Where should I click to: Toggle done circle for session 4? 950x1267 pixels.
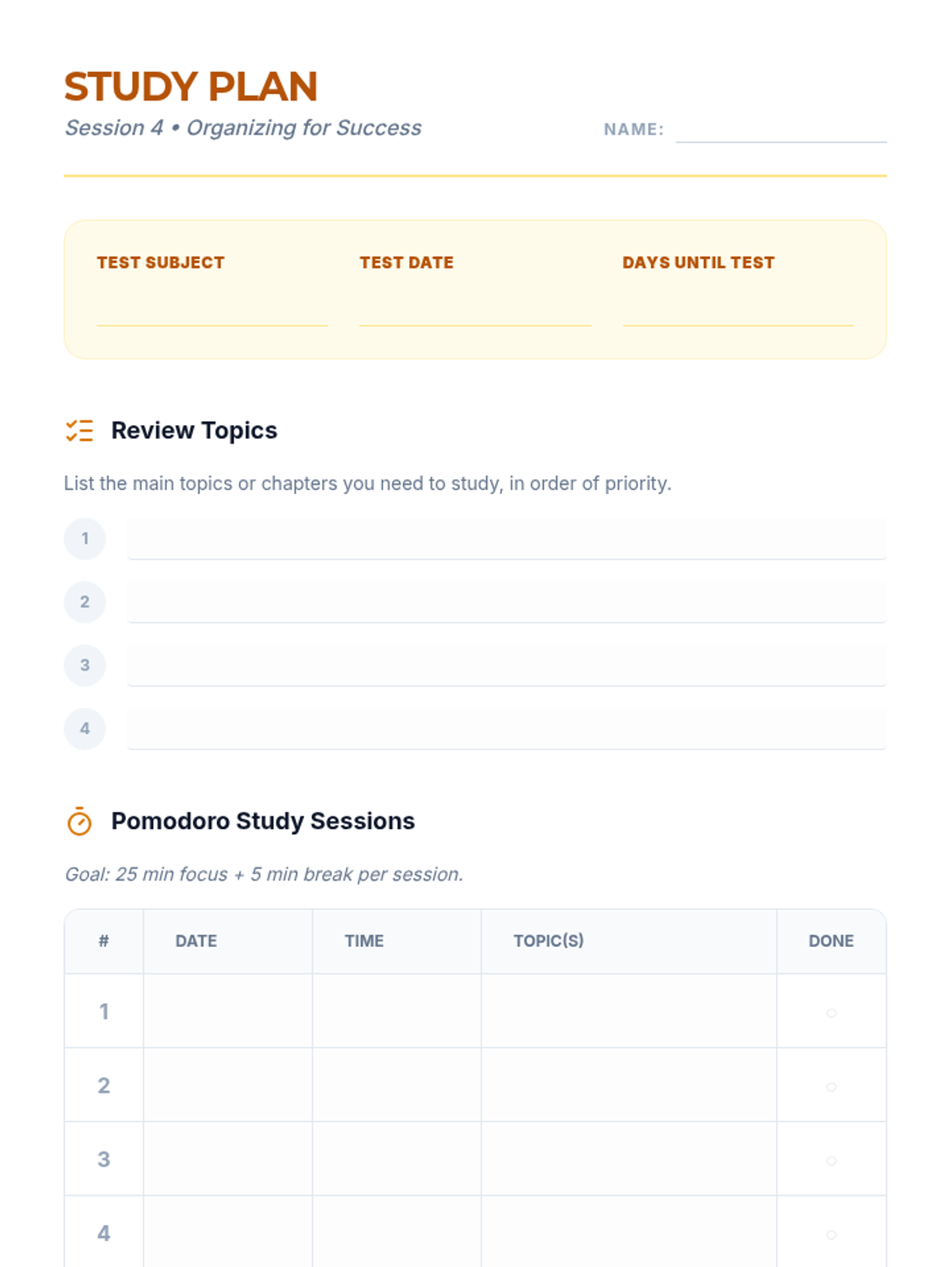831,1235
